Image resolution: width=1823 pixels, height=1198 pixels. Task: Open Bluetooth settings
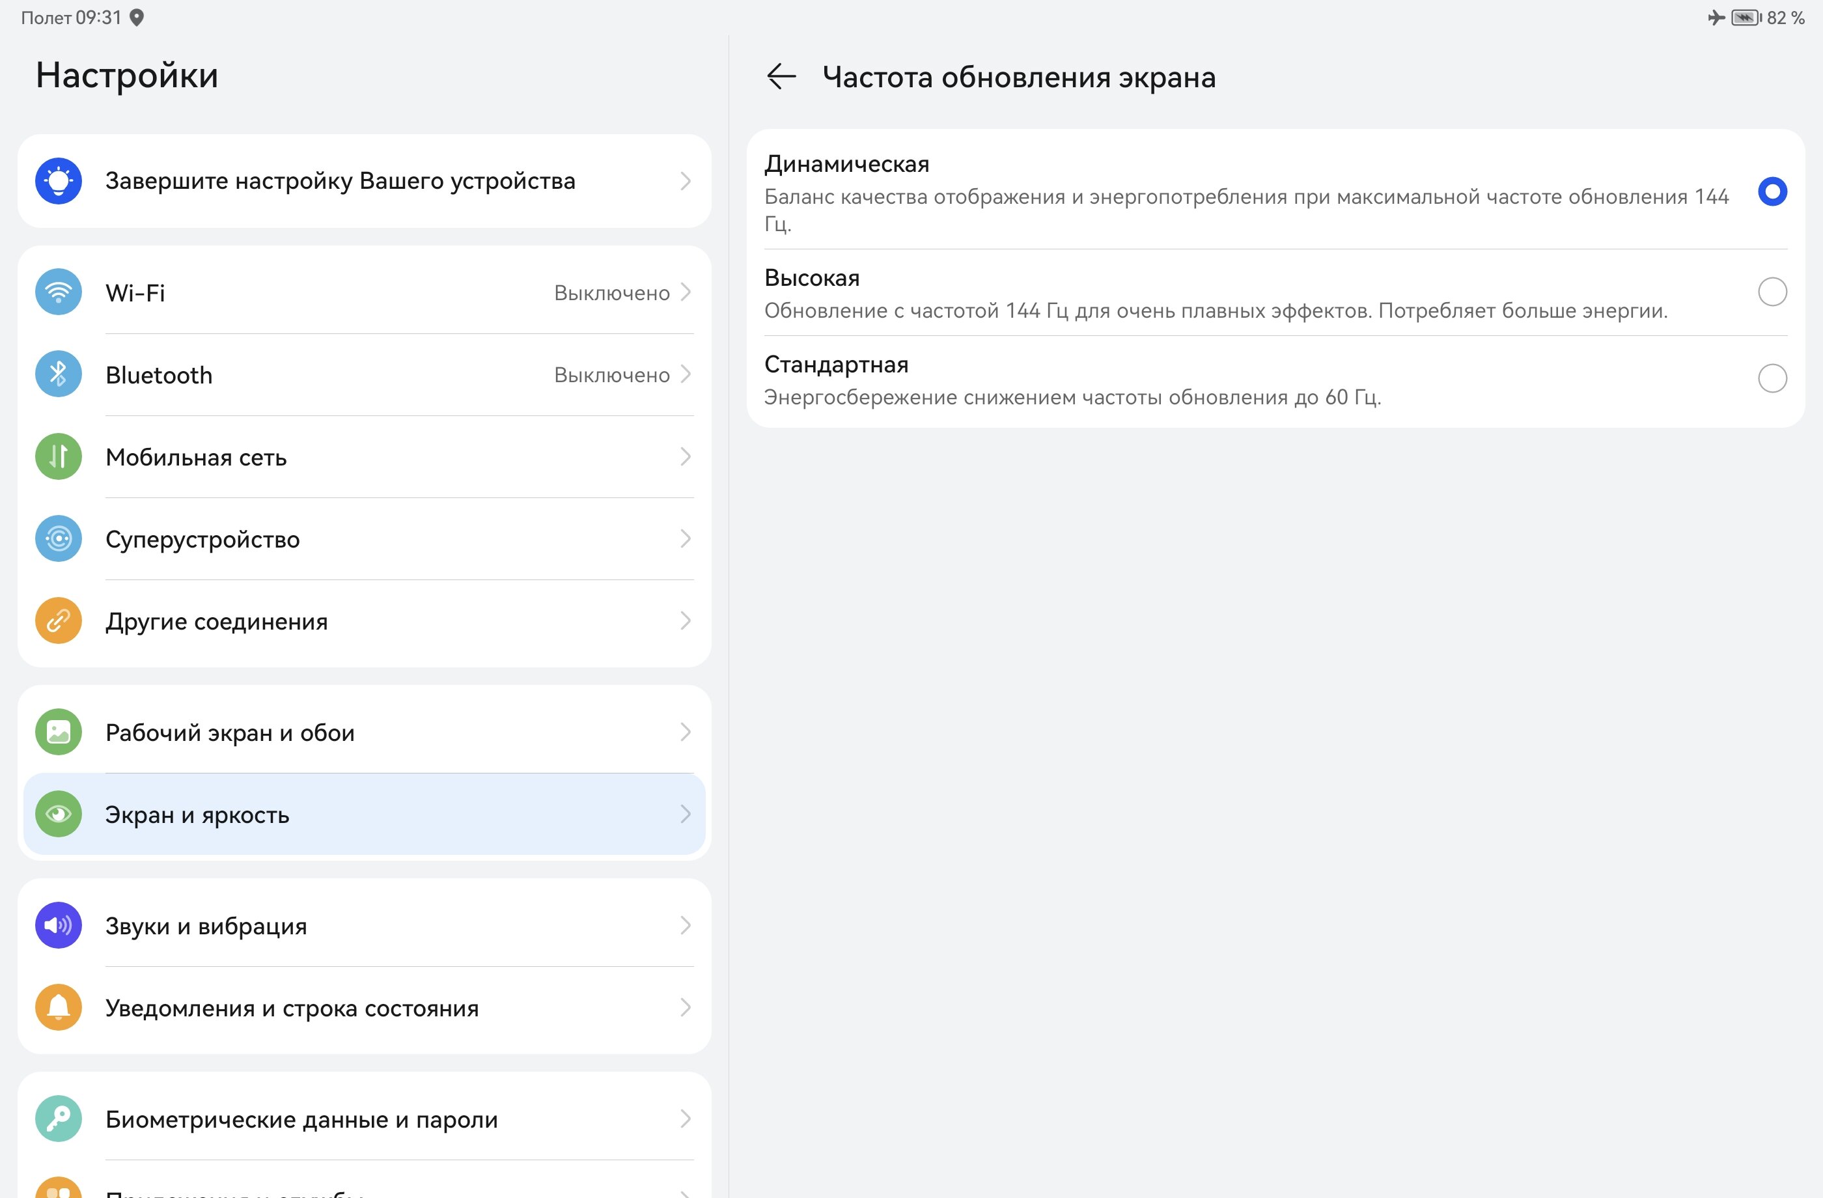pyautogui.click(x=365, y=374)
